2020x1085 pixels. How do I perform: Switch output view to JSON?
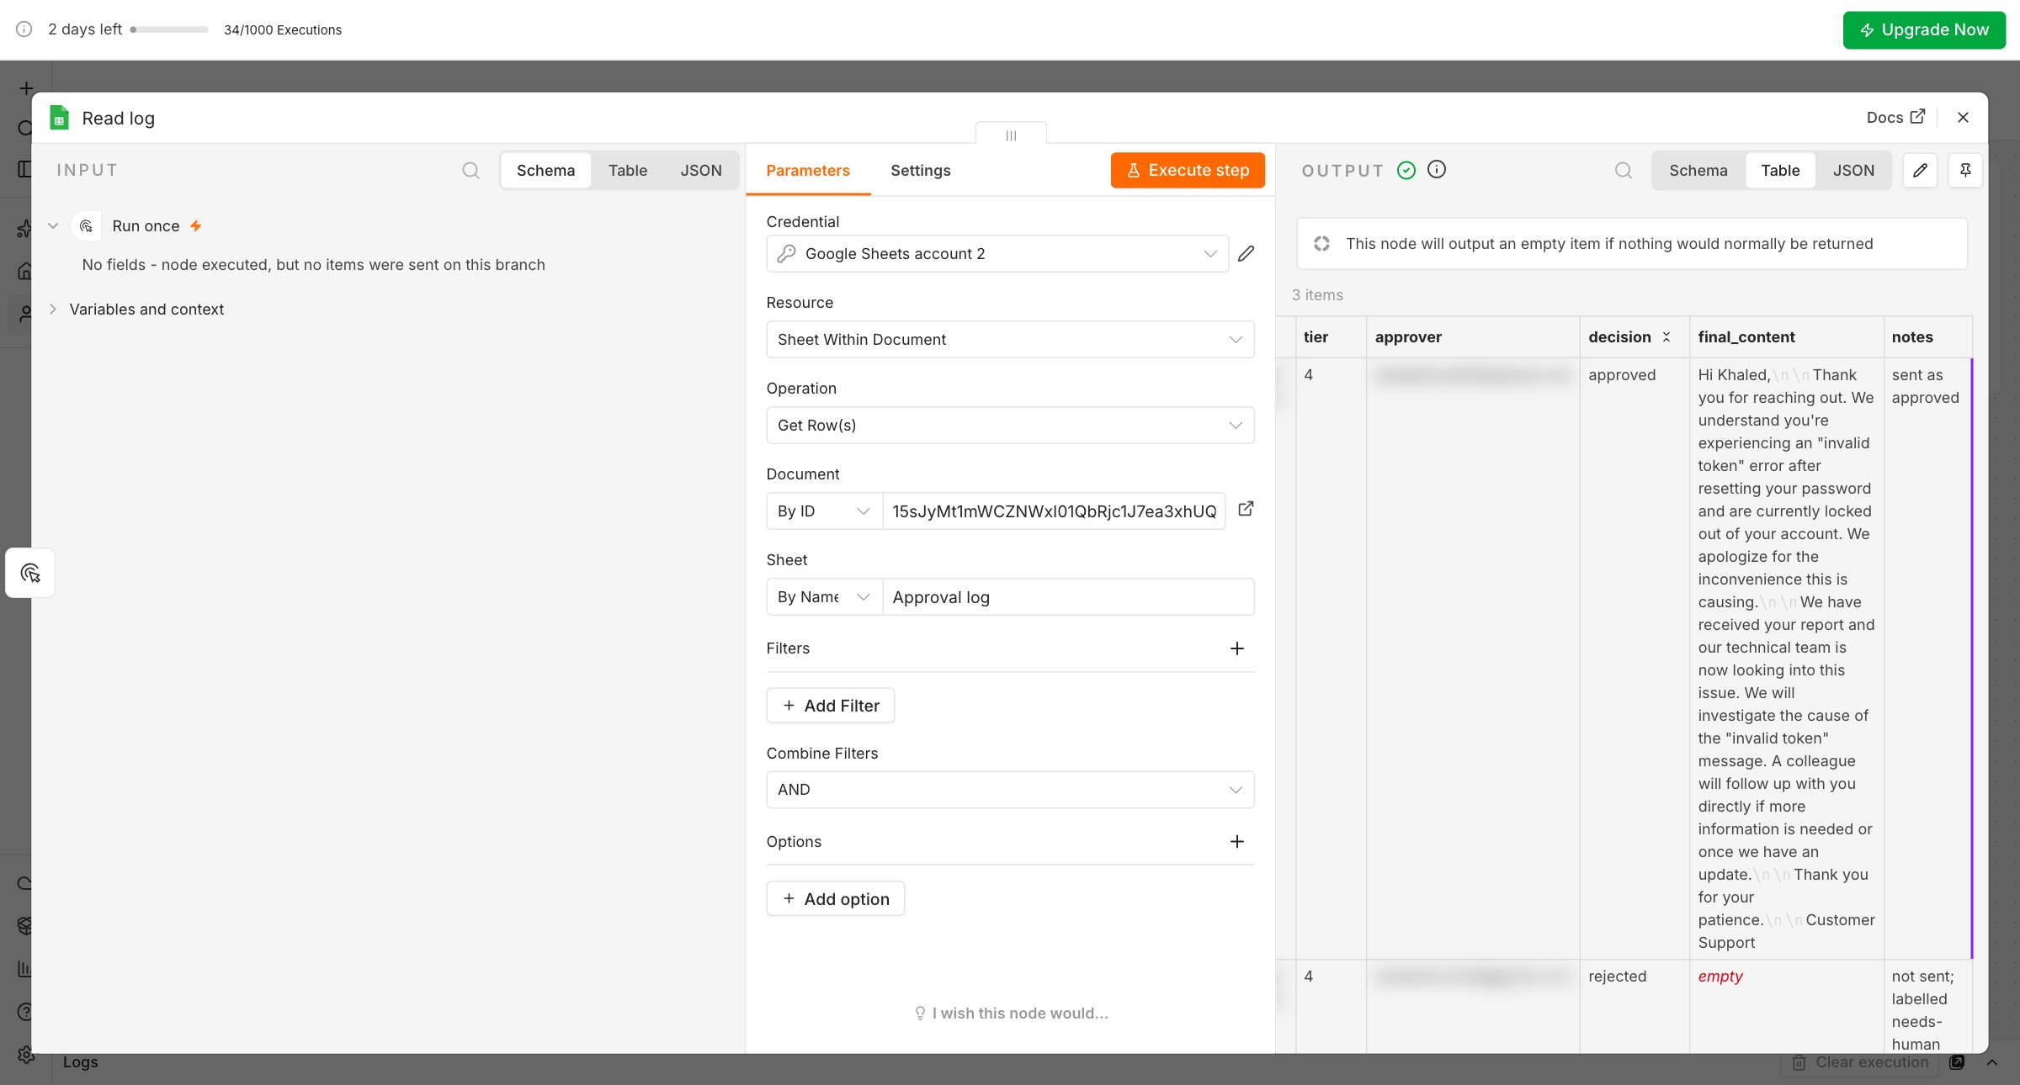tap(1853, 171)
